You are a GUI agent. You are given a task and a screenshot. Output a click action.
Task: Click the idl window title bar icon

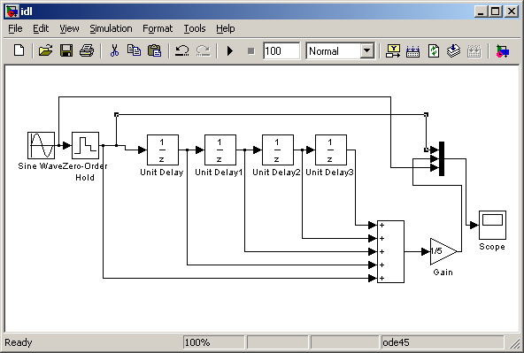12,12
